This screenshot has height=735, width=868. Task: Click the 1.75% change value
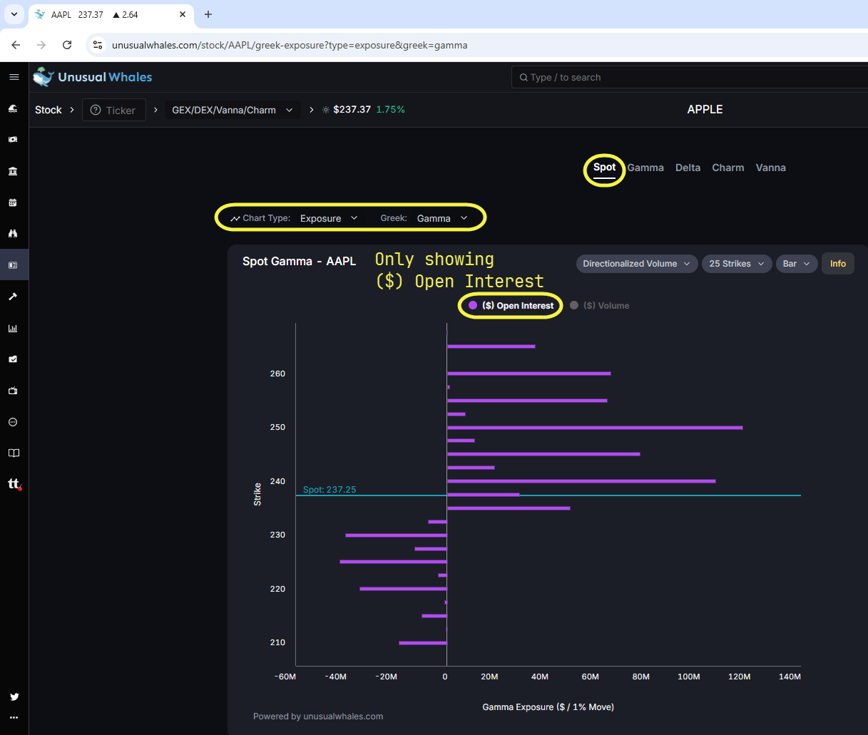point(391,110)
